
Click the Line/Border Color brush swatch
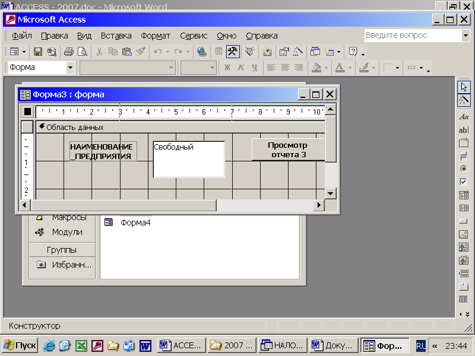pyautogui.click(x=364, y=68)
